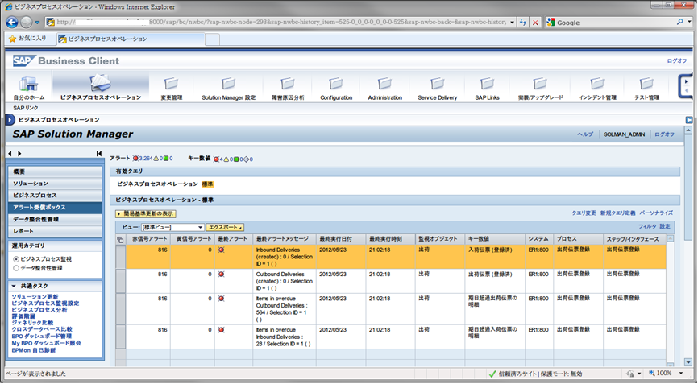Screen dimensions: 698x384
Task: Click the 新規クエリ定義 link
Action: (x=618, y=213)
